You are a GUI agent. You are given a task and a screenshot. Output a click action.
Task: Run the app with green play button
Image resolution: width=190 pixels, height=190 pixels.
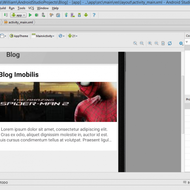(x=30, y=15)
